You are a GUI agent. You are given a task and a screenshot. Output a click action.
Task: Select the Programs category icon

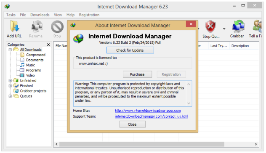pos(22,70)
